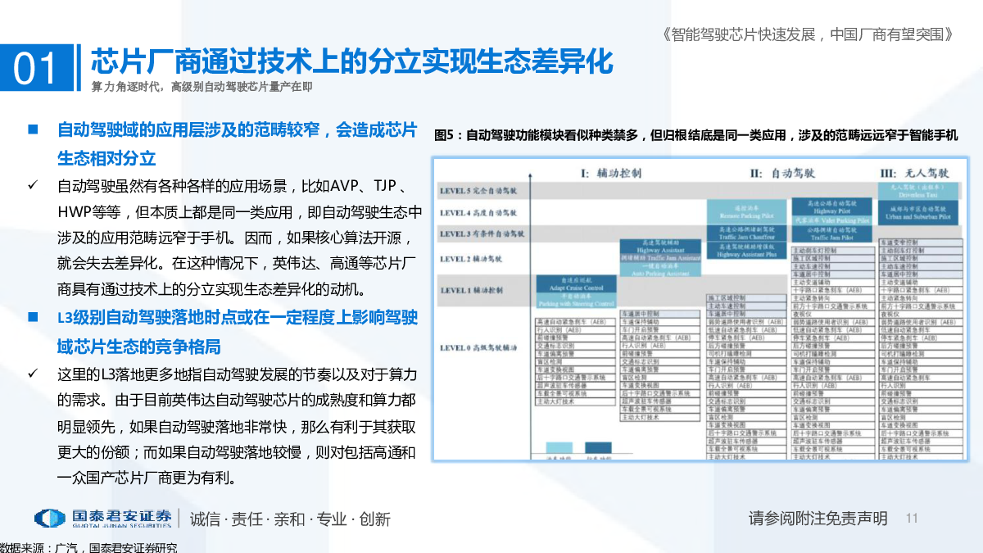
Task: Click the checkmark beside 这里的L3落地
Action: pyautogui.click(x=34, y=374)
